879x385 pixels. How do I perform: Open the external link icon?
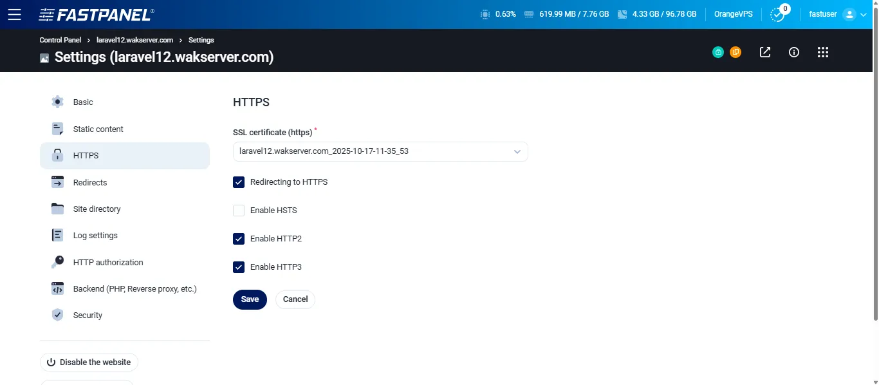(764, 52)
